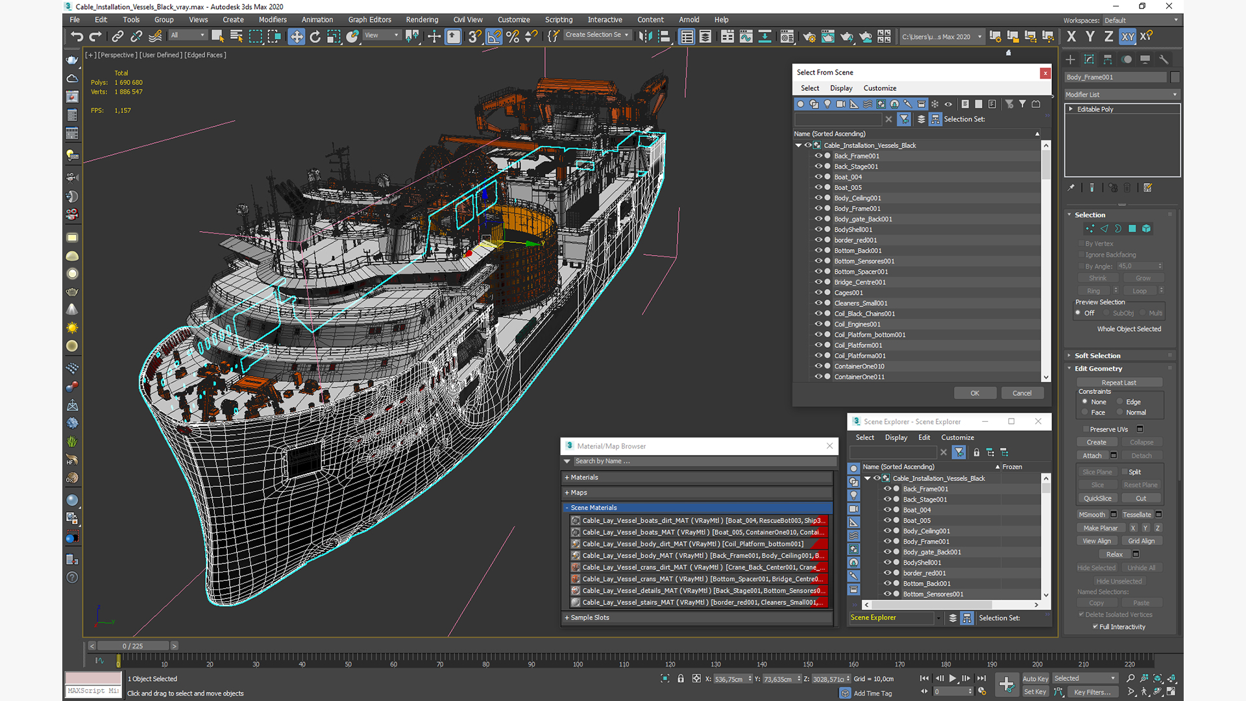Enable Split checkbox
The image size is (1246, 701).
pos(1125,472)
